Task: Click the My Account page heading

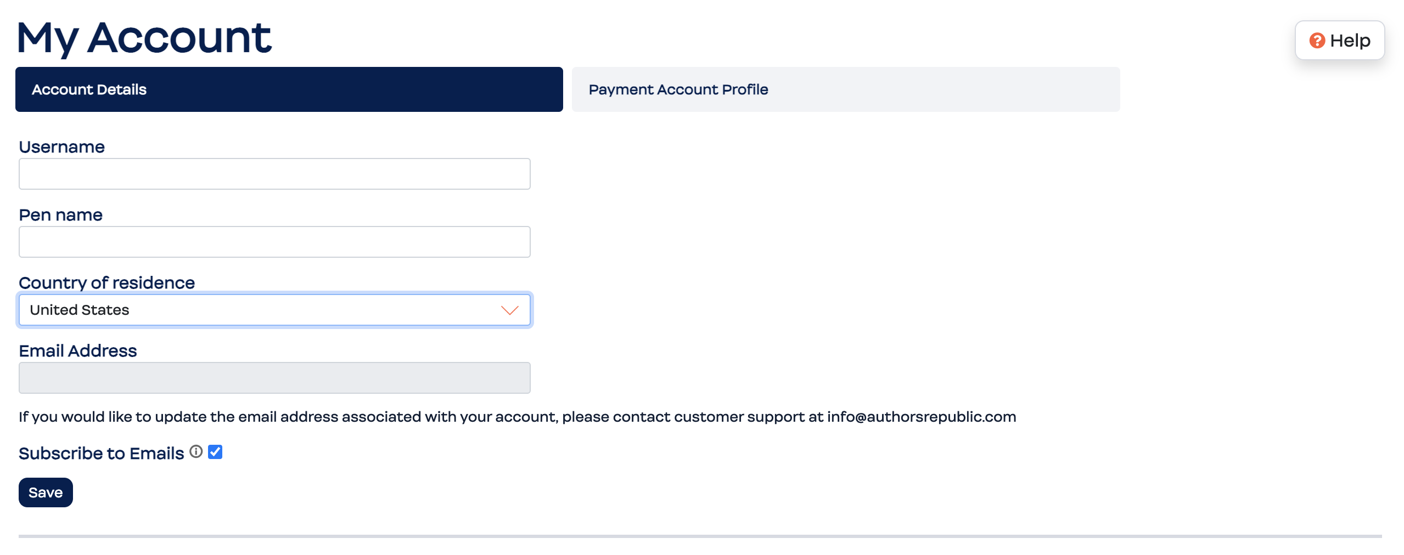Action: [x=144, y=38]
